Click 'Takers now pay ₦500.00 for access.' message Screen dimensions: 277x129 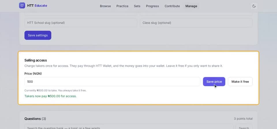pos(50,96)
